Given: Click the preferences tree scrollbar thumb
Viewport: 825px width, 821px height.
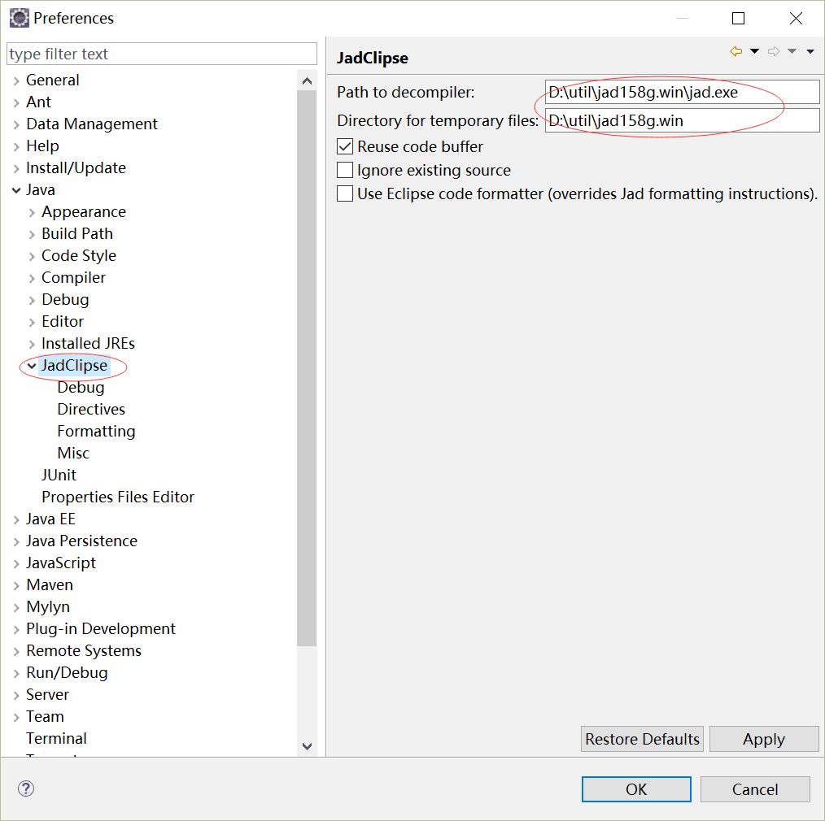Looking at the screenshot, I should (x=307, y=368).
